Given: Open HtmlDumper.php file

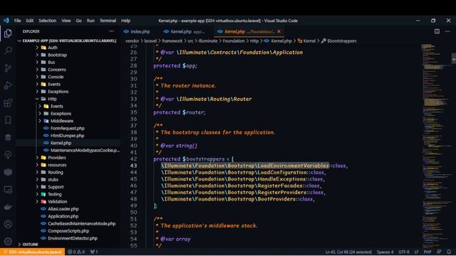Looking at the screenshot, I should tap(68, 136).
